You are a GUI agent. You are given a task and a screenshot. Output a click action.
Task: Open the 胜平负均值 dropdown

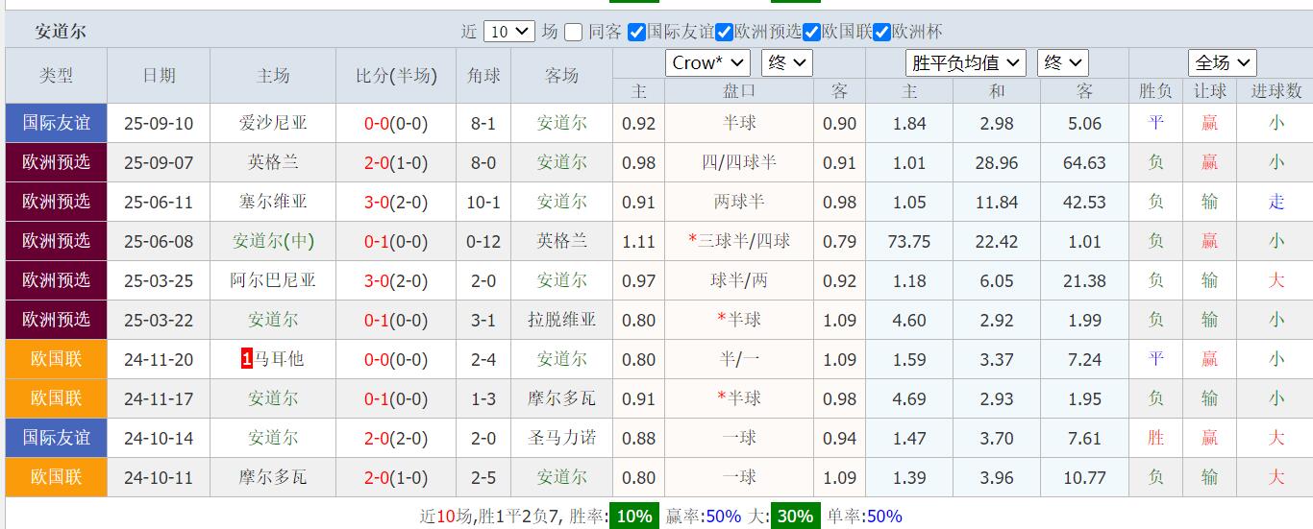pyautogui.click(x=965, y=63)
